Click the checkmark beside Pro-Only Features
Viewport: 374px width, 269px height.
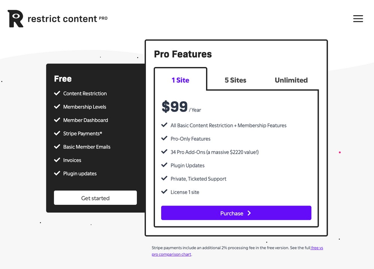point(164,138)
